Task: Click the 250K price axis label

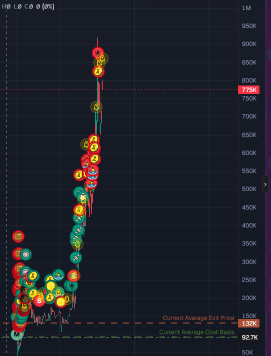Action: point(249,280)
